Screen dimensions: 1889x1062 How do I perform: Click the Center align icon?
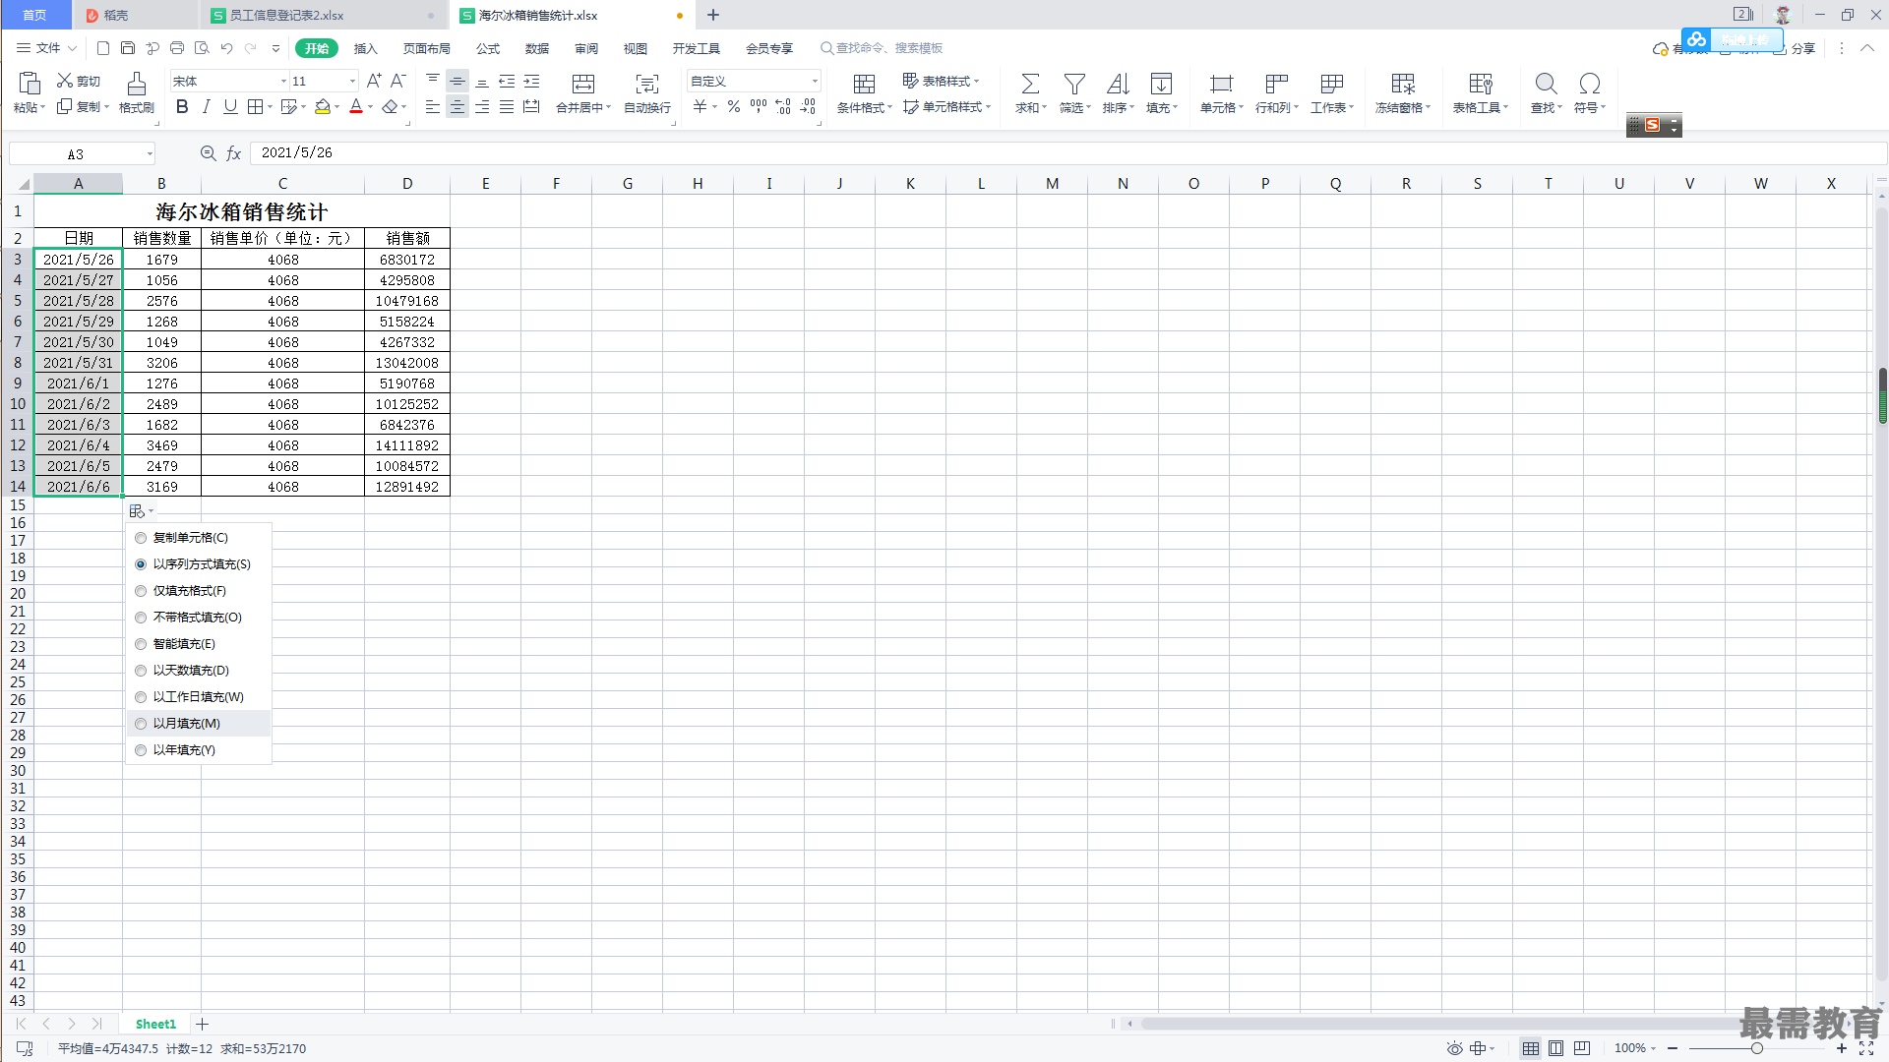point(457,107)
